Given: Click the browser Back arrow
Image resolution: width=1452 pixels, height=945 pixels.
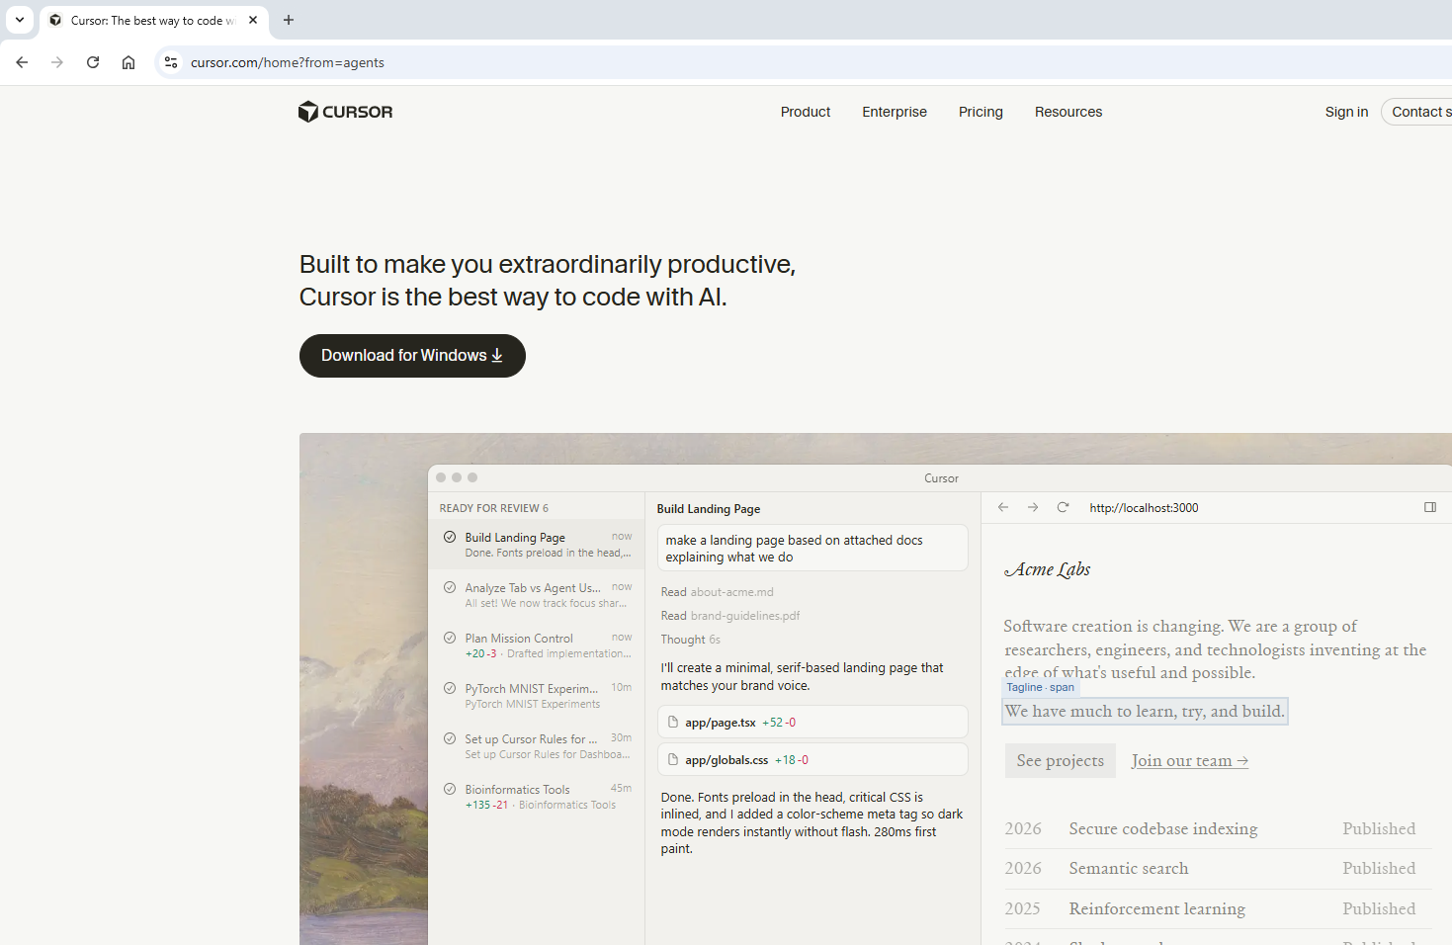Looking at the screenshot, I should 22,62.
